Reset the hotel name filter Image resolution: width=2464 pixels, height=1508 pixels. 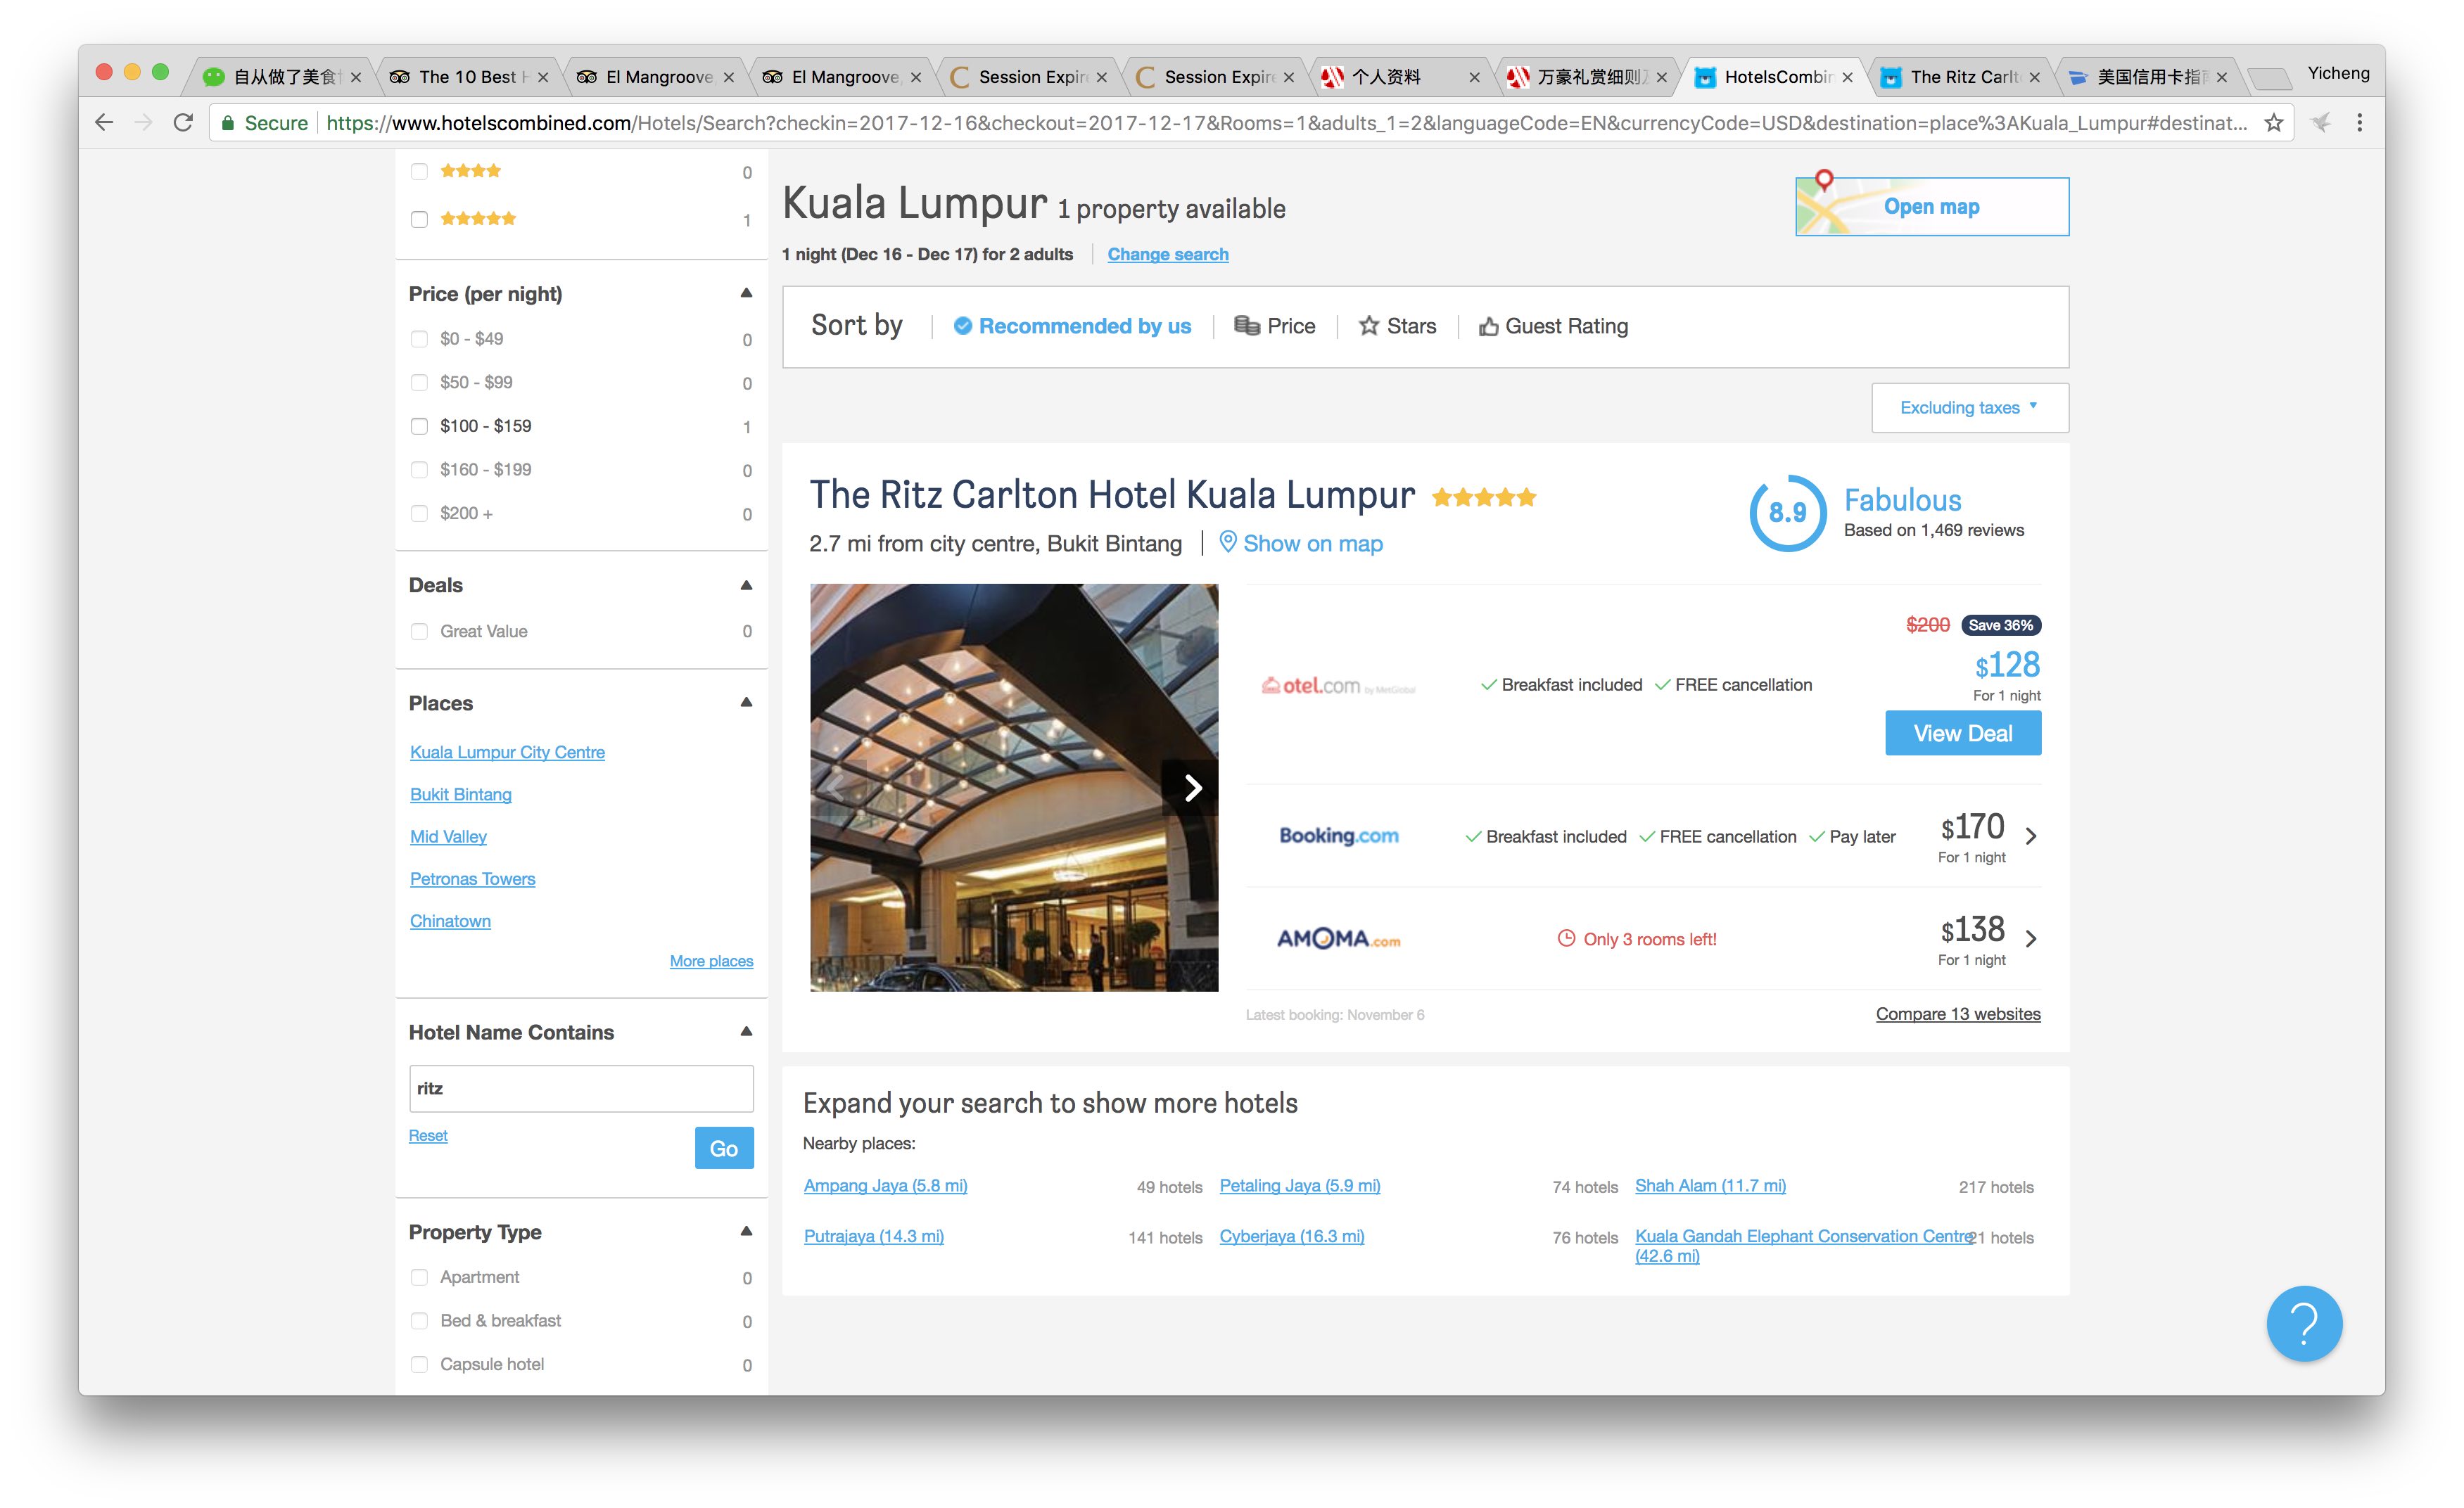point(428,1135)
